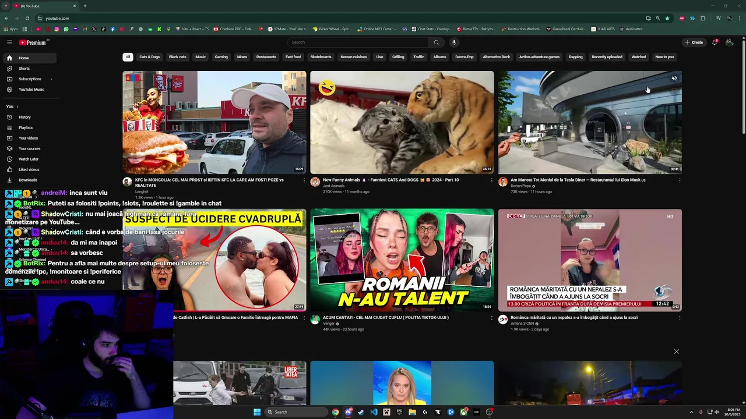
Task: Open options menu for KFC in Mongolia video
Action: [x=304, y=180]
